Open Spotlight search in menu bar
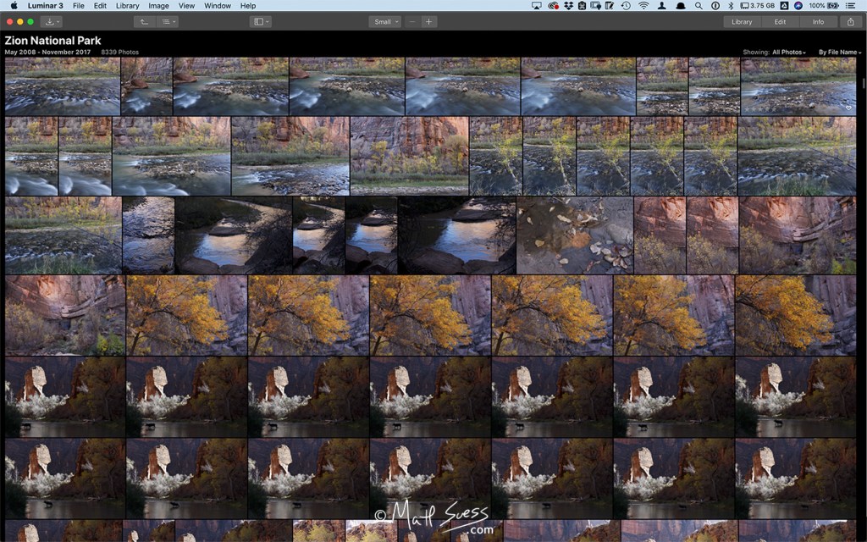867x542 pixels. (x=698, y=6)
